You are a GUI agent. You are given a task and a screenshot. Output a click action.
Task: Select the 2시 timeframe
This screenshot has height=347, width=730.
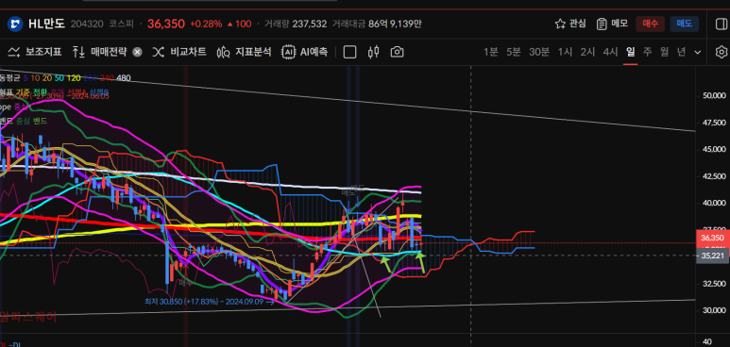click(587, 52)
